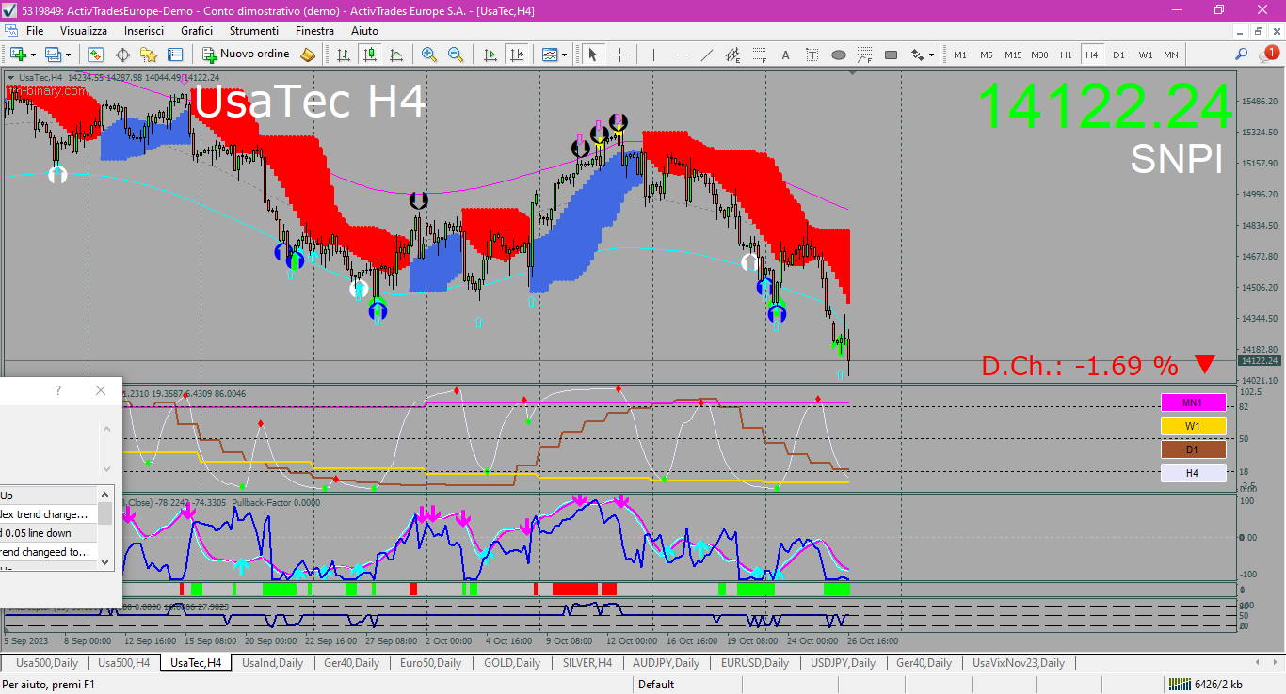
Task: Select the text label tool
Action: point(812,55)
